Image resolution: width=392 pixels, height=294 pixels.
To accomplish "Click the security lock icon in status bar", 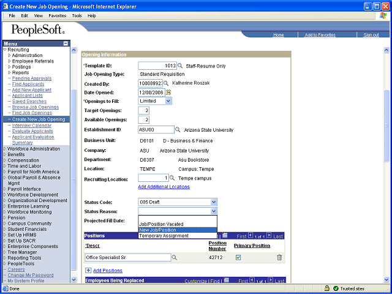I will point(326,288).
